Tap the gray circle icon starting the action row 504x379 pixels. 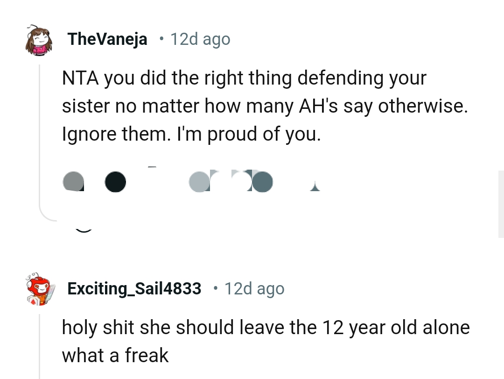point(73,182)
